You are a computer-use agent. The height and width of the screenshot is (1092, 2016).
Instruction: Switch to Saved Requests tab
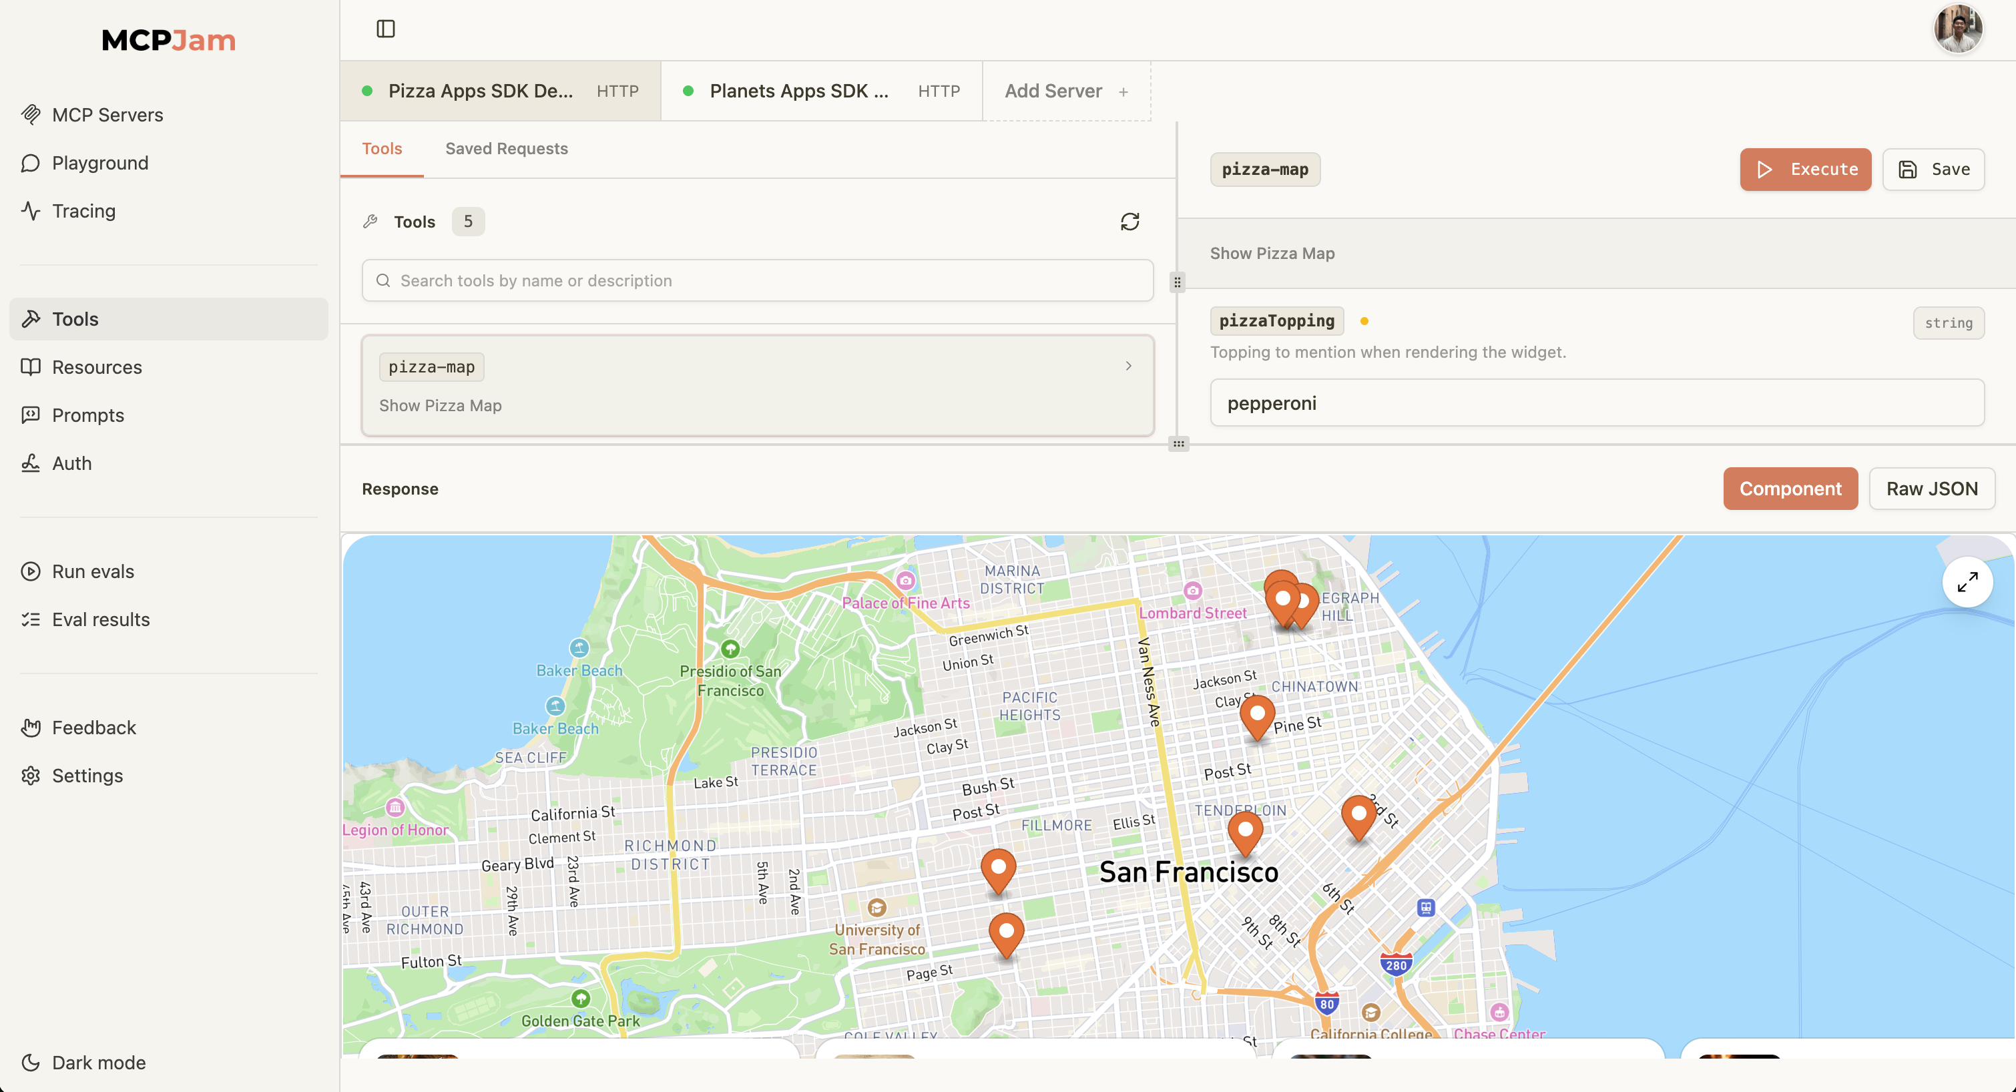click(507, 149)
